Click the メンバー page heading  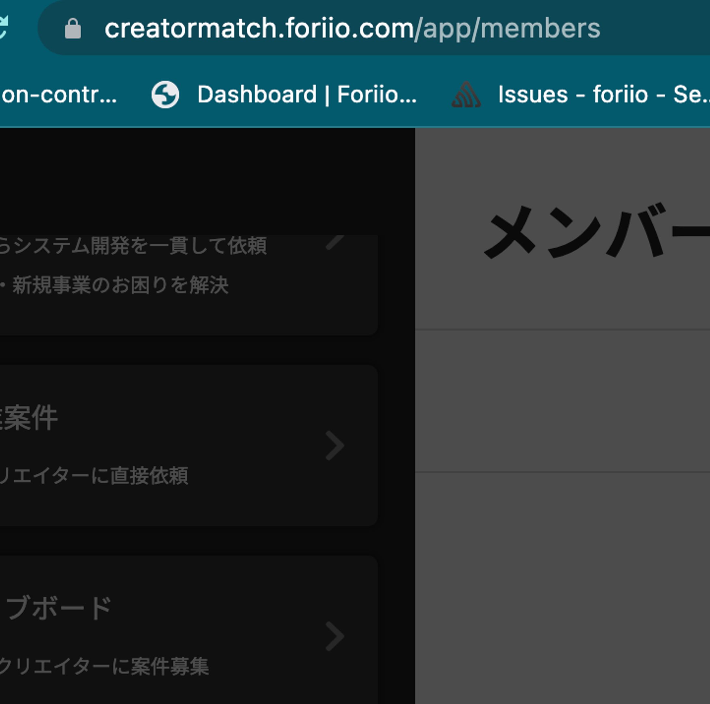(x=595, y=231)
